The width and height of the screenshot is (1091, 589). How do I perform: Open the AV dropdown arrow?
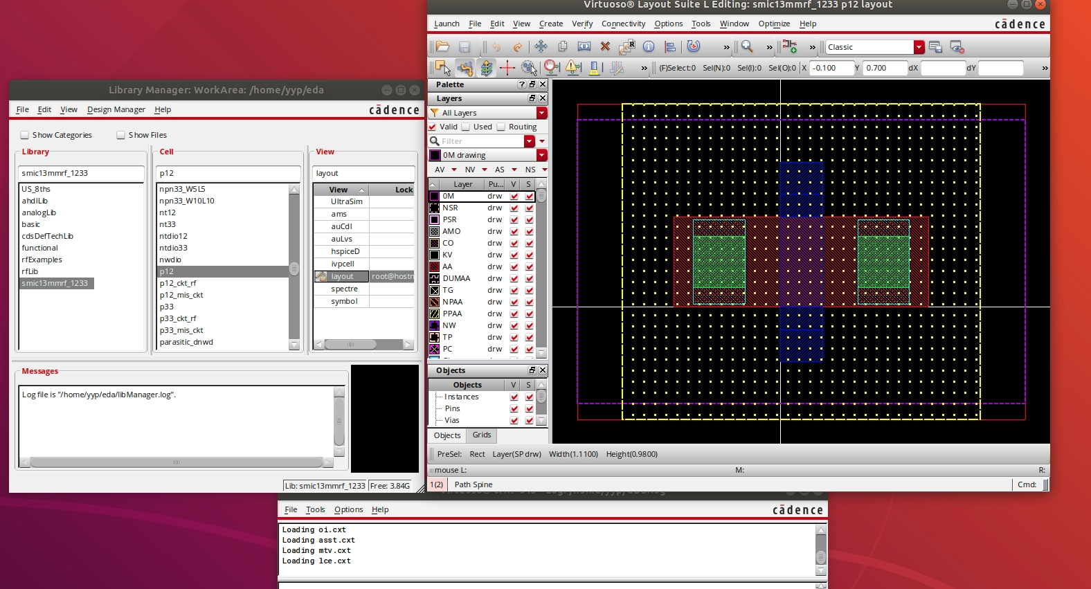point(454,170)
